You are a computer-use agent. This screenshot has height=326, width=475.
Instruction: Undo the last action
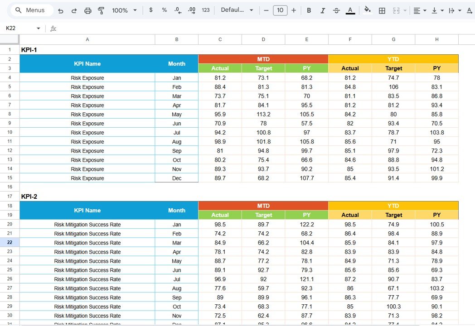[61, 10]
